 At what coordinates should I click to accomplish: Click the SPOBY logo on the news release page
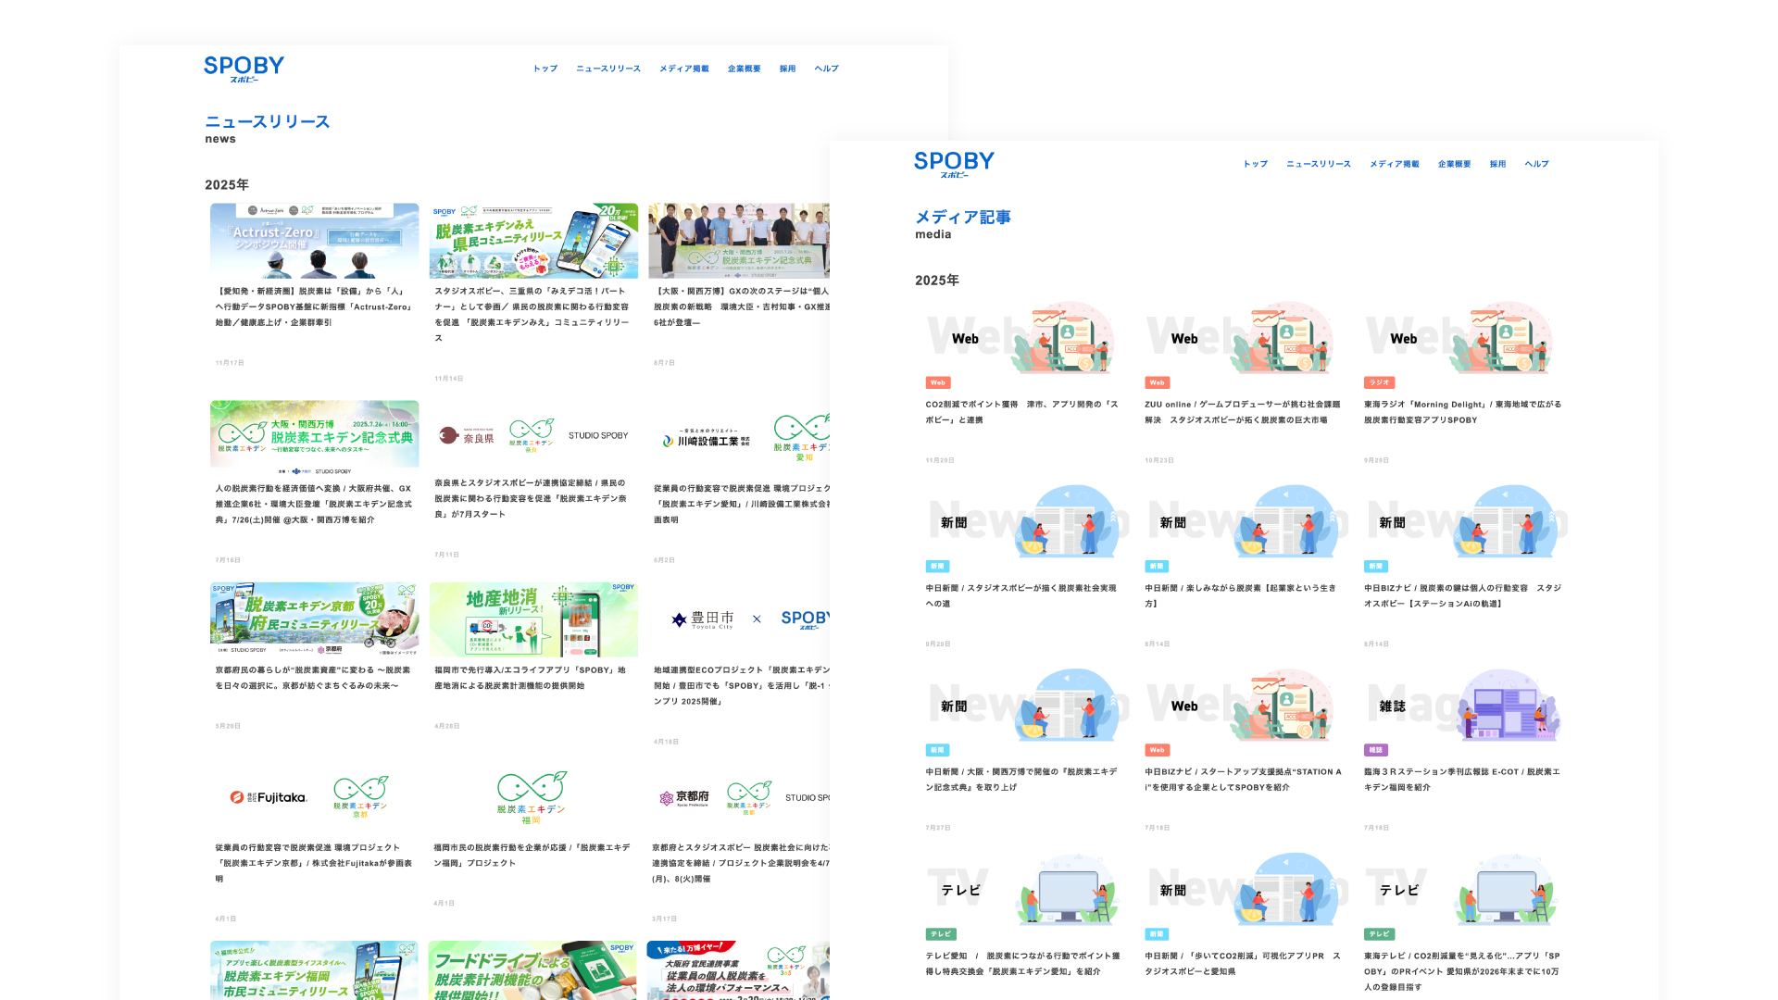tap(244, 68)
